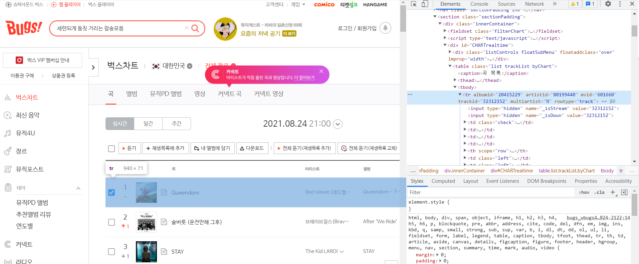639x264 pixels.
Task: Toggle the .cls element classes button
Action: 600,192
